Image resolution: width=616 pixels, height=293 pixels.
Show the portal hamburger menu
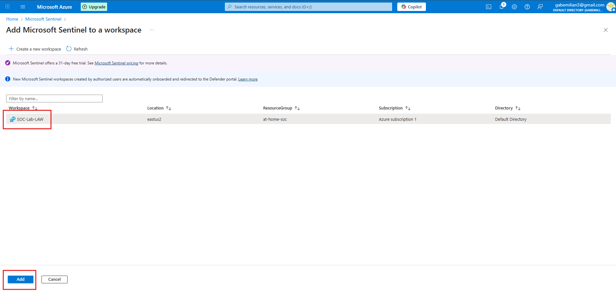coord(23,7)
